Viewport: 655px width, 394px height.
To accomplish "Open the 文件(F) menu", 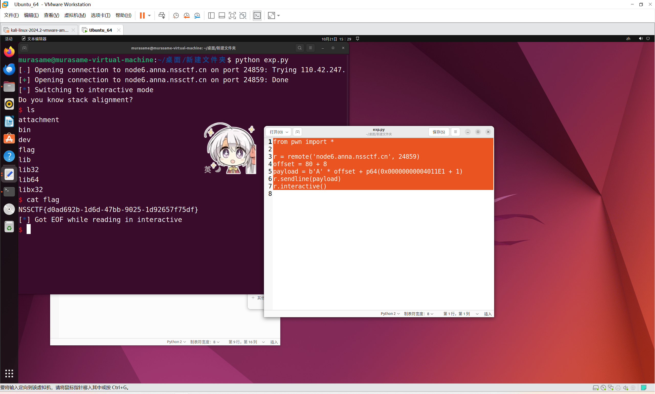I will (x=12, y=15).
